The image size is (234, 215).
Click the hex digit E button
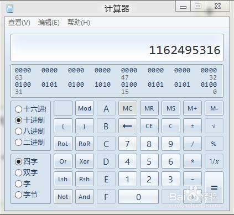(x=106, y=179)
